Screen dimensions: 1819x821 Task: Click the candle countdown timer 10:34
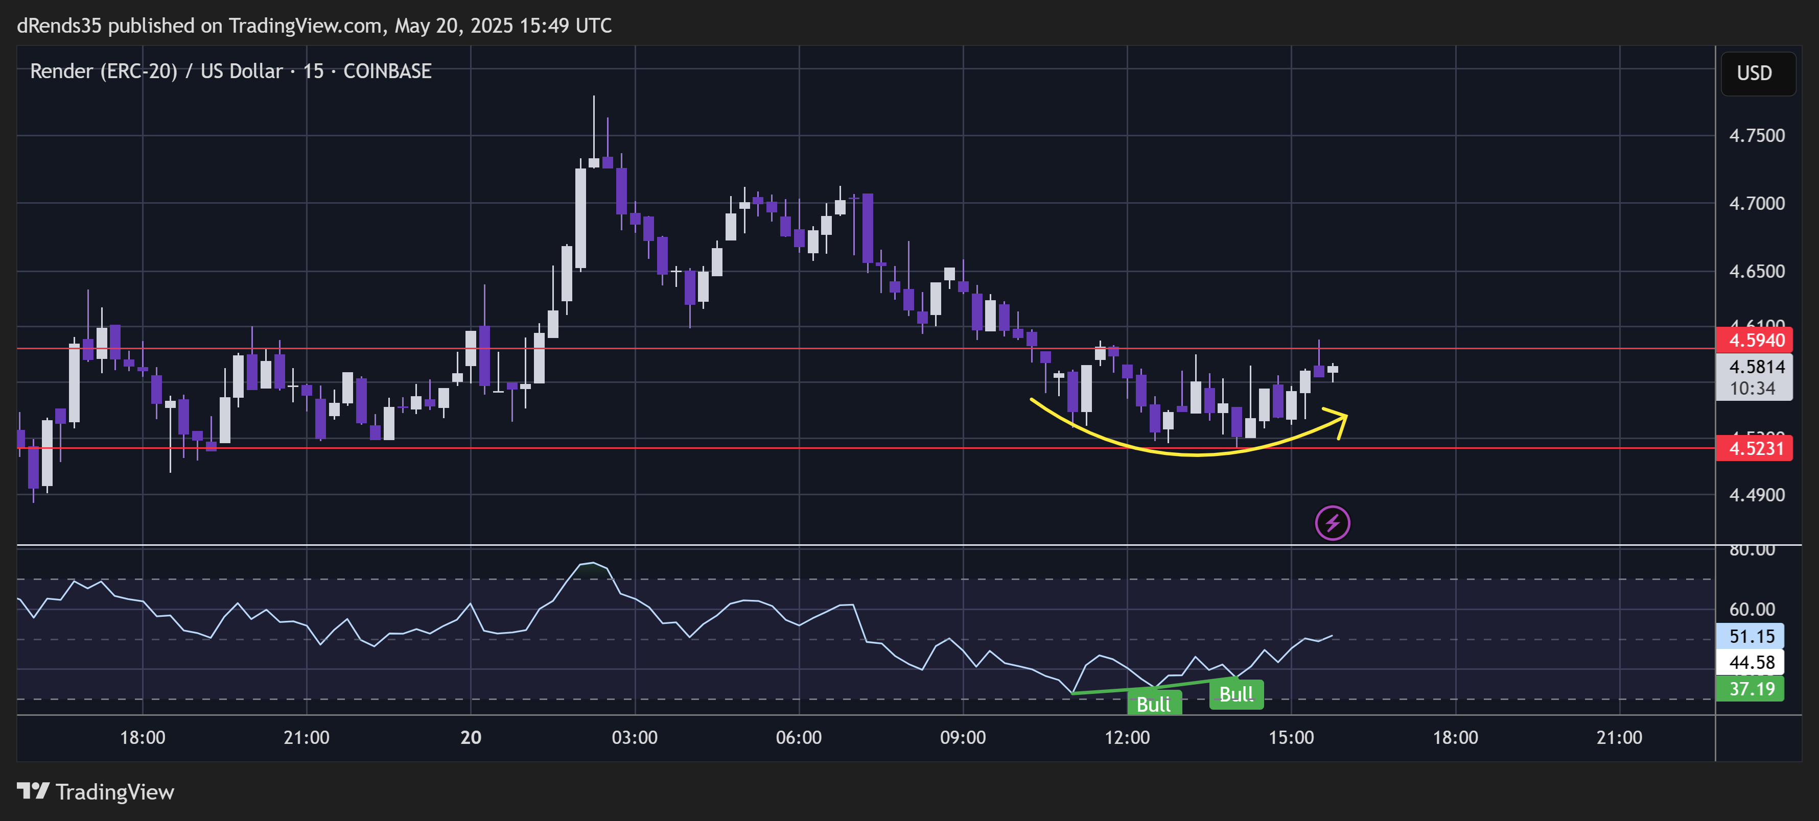click(1752, 389)
